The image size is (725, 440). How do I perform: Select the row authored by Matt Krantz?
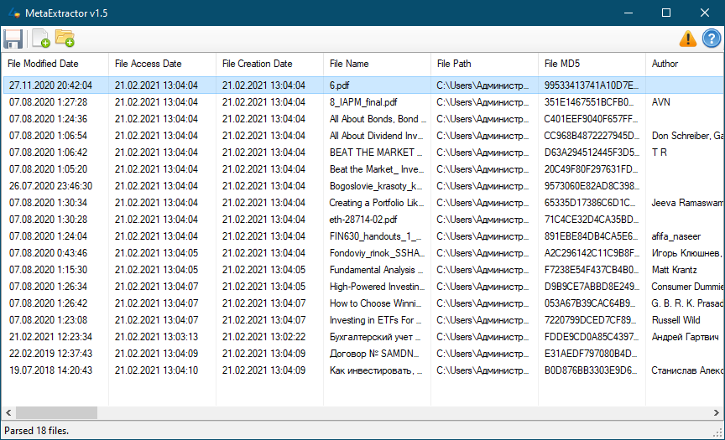363,270
